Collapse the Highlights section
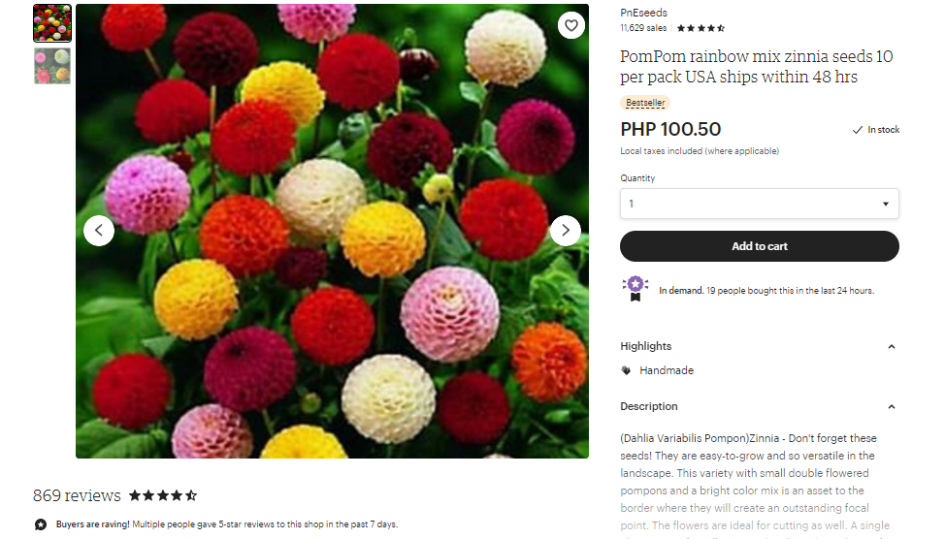Screen dimensions: 945x539 pos(891,346)
